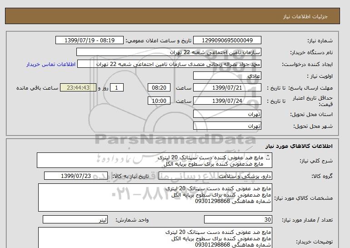Click the remaining days field showing 1
The width and height of the screenshot is (350, 248).
117,87
